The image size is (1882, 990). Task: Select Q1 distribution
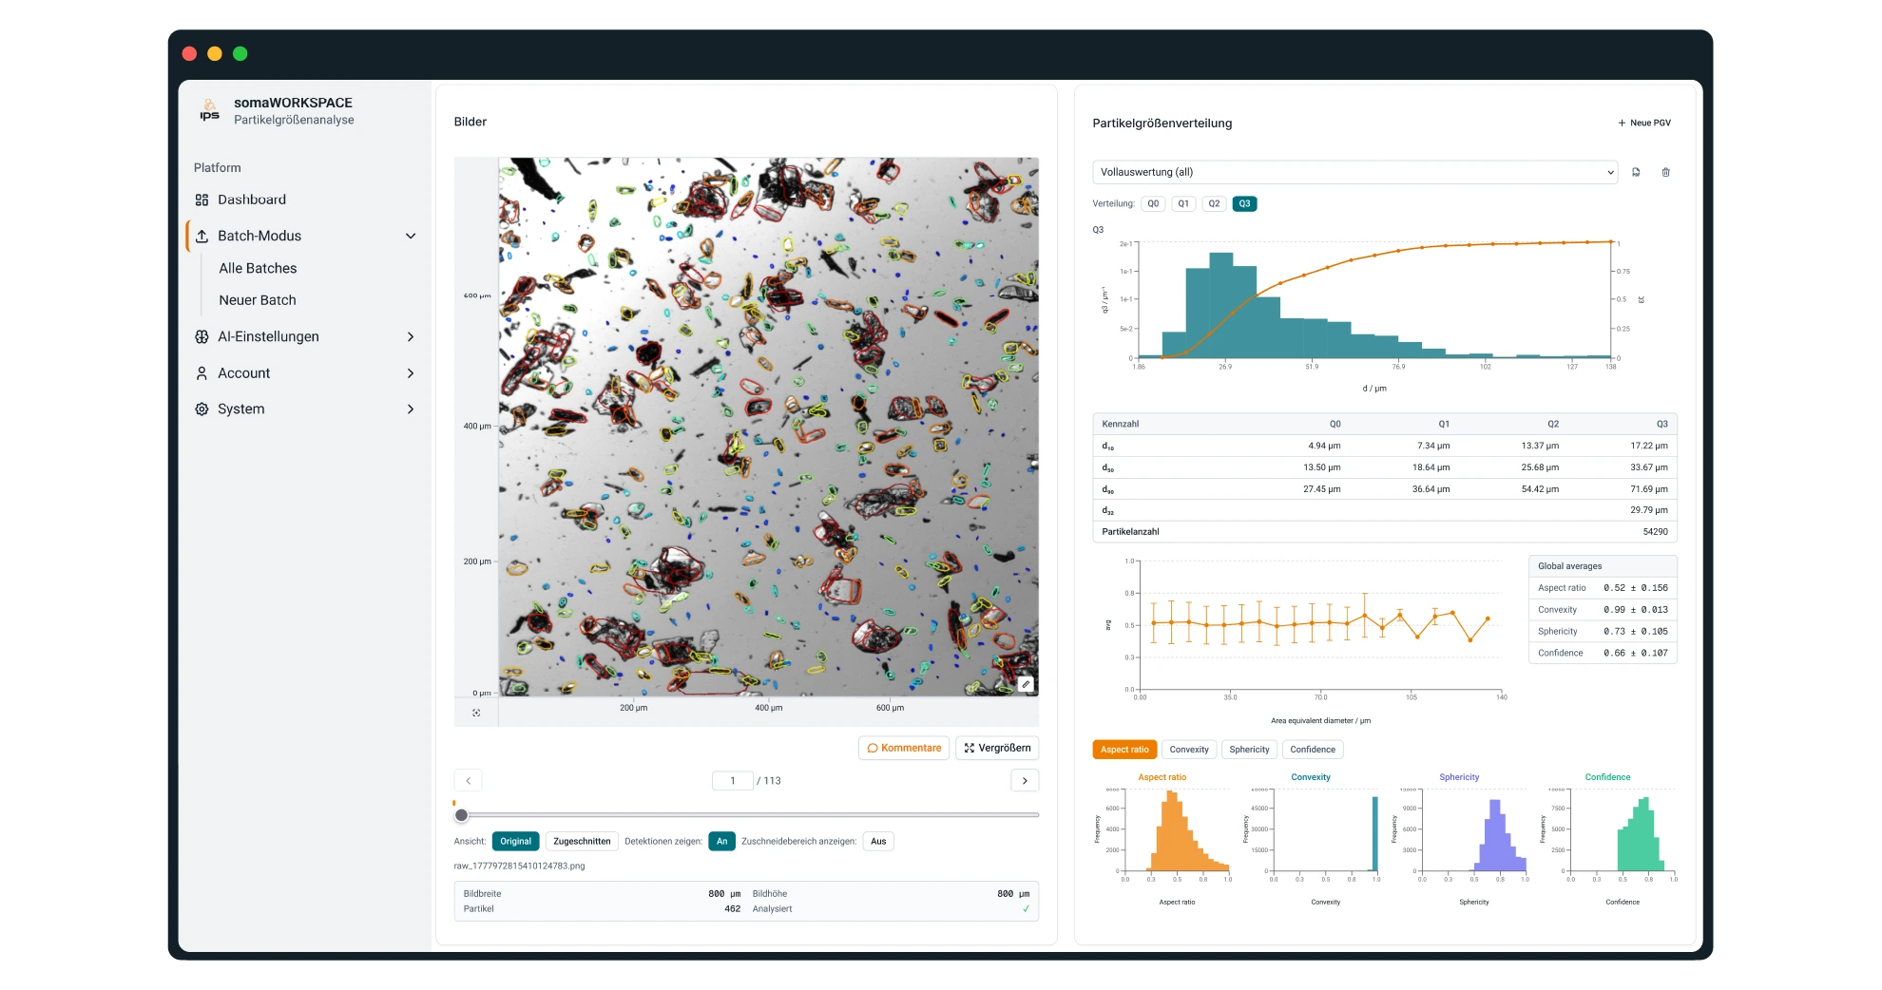pyautogui.click(x=1183, y=203)
